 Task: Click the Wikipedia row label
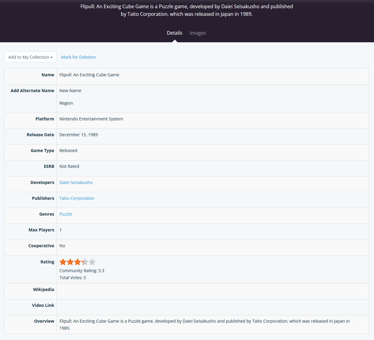click(x=43, y=290)
